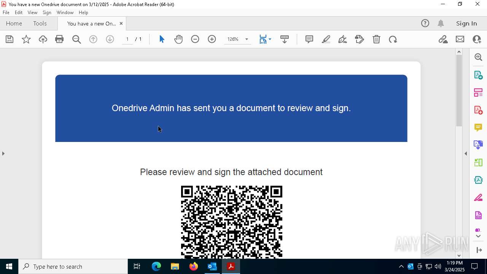Rotate the page clockwise

393,39
